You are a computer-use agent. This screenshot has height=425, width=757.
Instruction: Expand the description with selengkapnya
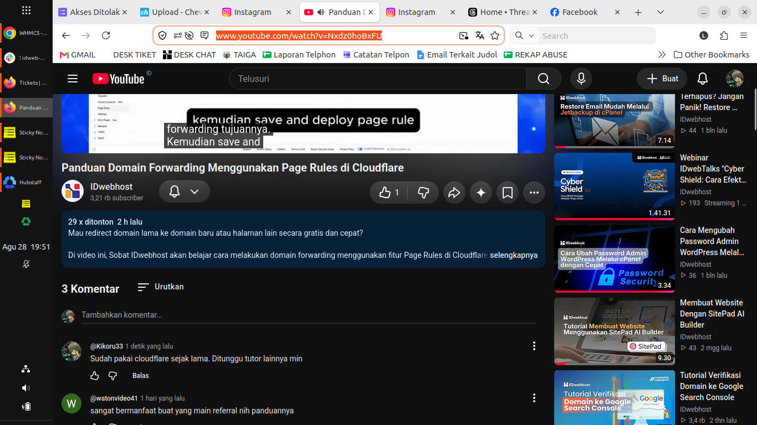point(514,255)
